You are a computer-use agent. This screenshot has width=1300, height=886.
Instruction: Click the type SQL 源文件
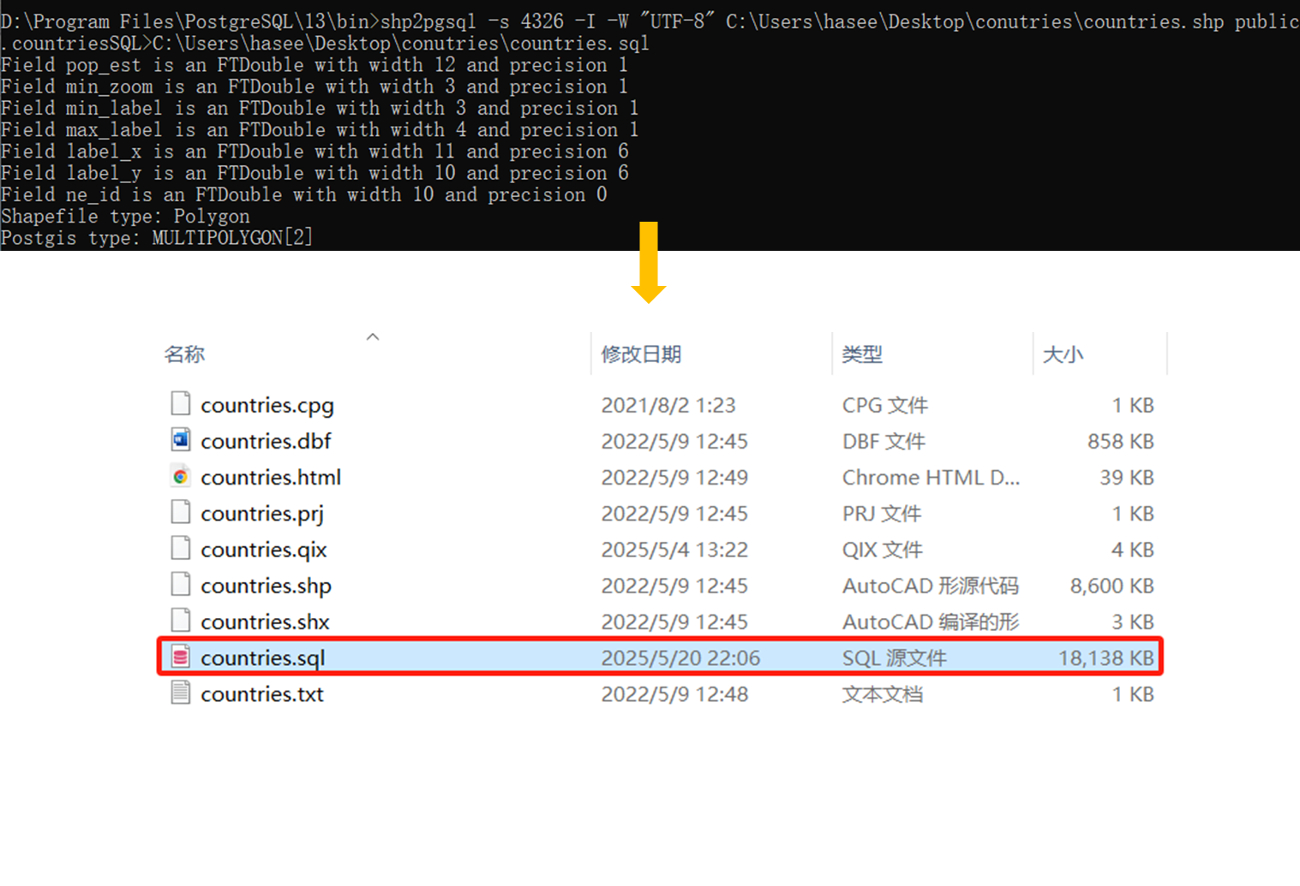point(895,657)
